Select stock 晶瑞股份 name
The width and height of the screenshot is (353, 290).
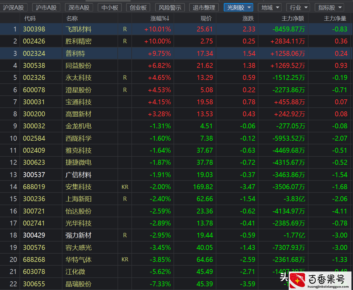78,284
